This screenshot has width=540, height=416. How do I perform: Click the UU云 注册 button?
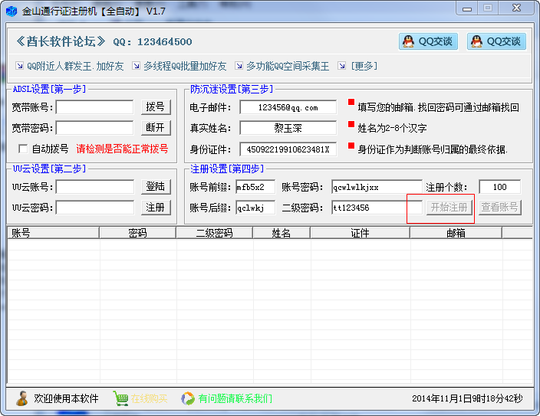click(x=156, y=208)
